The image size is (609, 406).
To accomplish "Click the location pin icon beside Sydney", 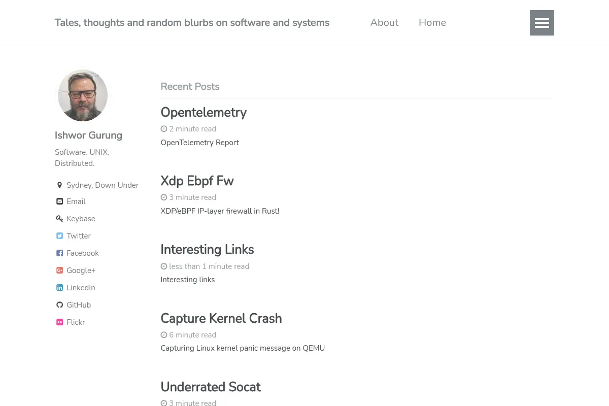I will 59,185.
